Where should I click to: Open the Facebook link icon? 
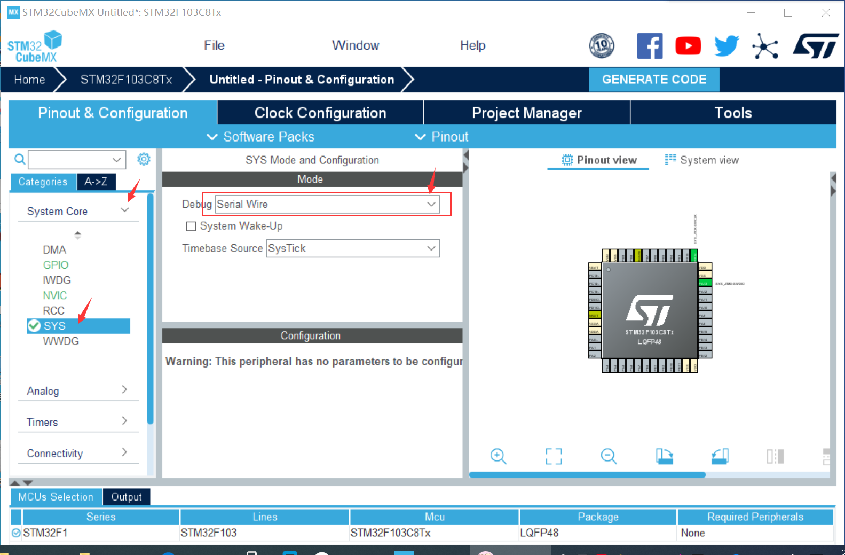[x=650, y=46]
